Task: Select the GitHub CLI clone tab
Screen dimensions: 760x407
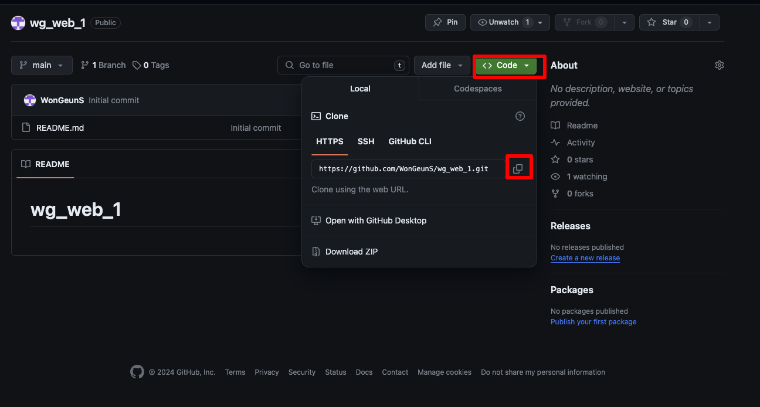Action: [x=410, y=141]
